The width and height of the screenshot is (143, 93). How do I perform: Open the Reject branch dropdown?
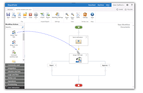[56, 65]
